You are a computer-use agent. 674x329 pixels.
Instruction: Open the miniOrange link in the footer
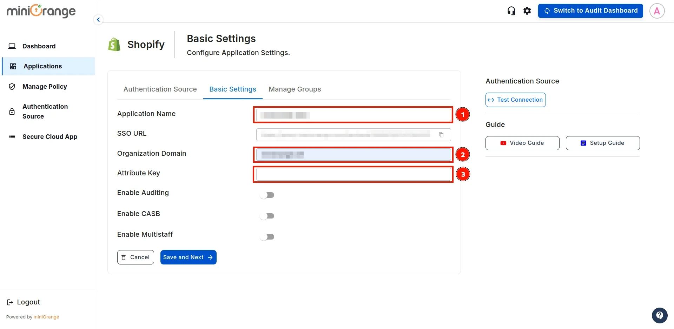(47, 317)
